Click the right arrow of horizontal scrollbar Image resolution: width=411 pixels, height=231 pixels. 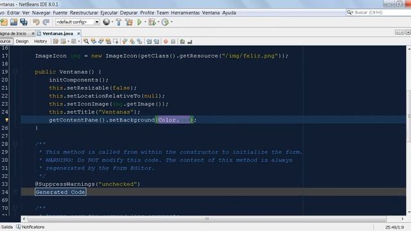coord(403,218)
